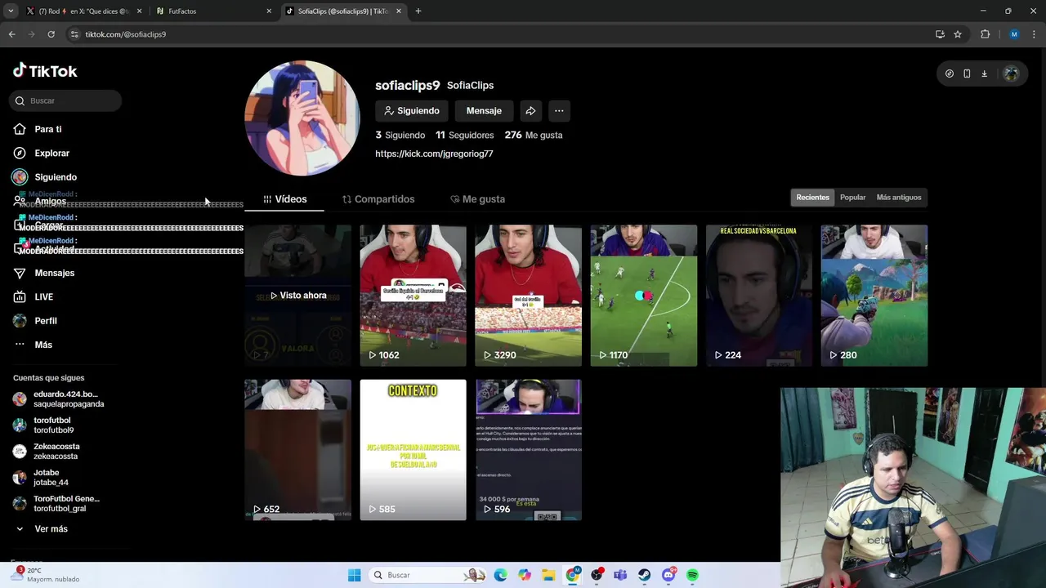Click the Siguiendo follow-status button
The width and height of the screenshot is (1046, 588).
pyautogui.click(x=412, y=111)
